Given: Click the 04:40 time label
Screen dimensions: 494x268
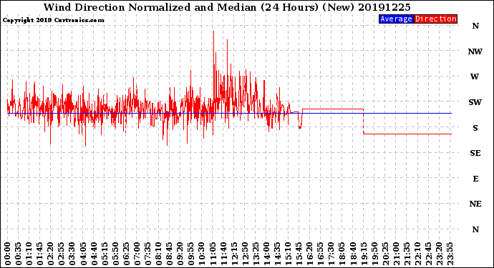Looking at the screenshot, I should (x=94, y=254).
